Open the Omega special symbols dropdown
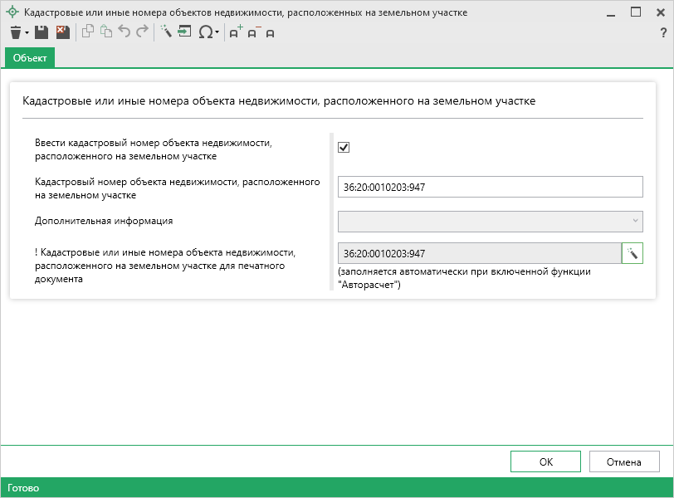The image size is (674, 498). pyautogui.click(x=208, y=32)
